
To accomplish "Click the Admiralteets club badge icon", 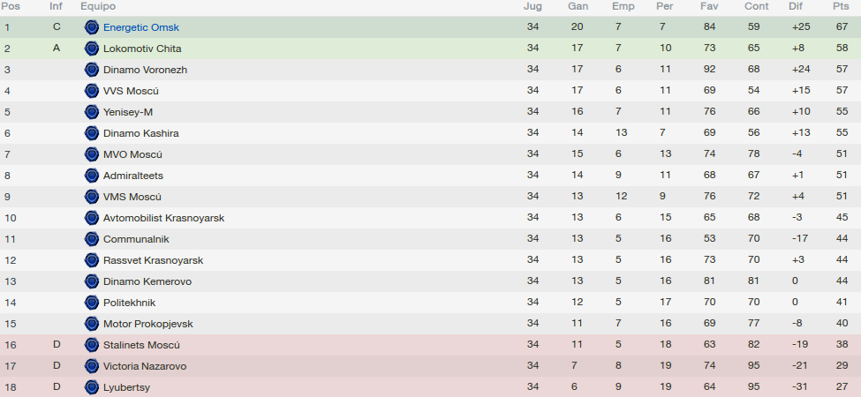I will click(x=92, y=176).
